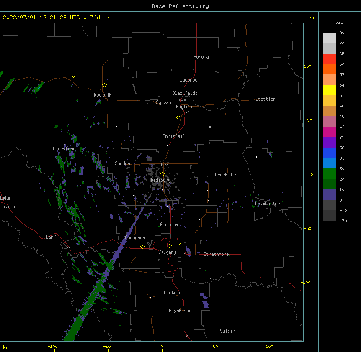Click the 10 dBZ slate-blue legend swatch
This screenshot has height=352, width=361.
329,195
